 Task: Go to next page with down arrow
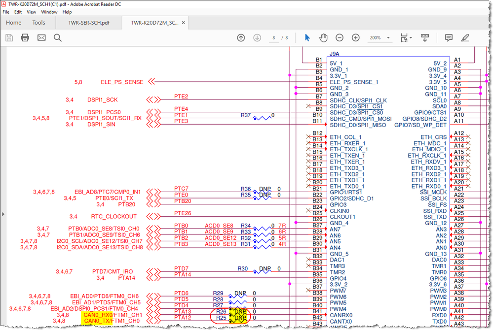[257, 37]
